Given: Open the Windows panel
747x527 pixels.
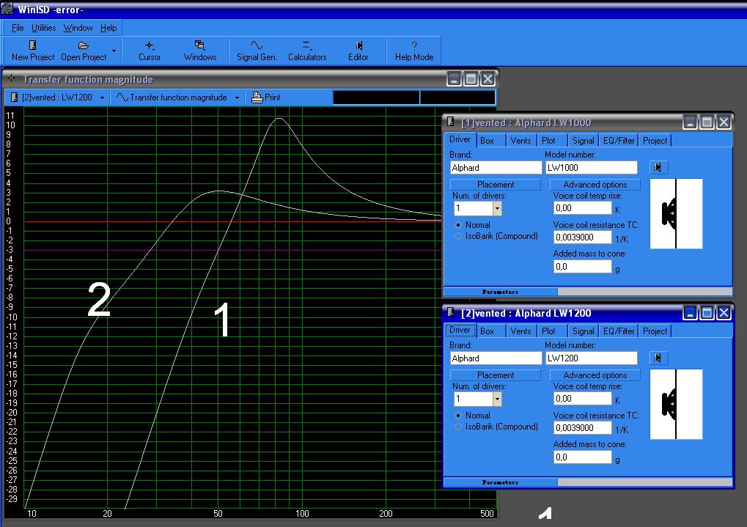Looking at the screenshot, I should click(199, 50).
